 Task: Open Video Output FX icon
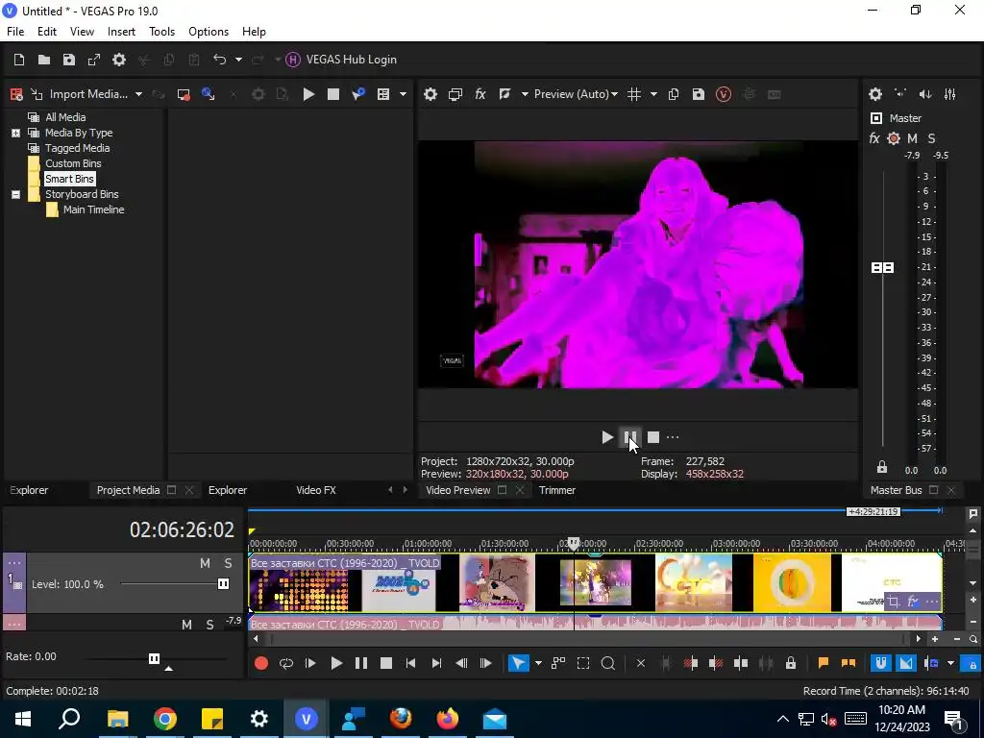pyautogui.click(x=480, y=94)
